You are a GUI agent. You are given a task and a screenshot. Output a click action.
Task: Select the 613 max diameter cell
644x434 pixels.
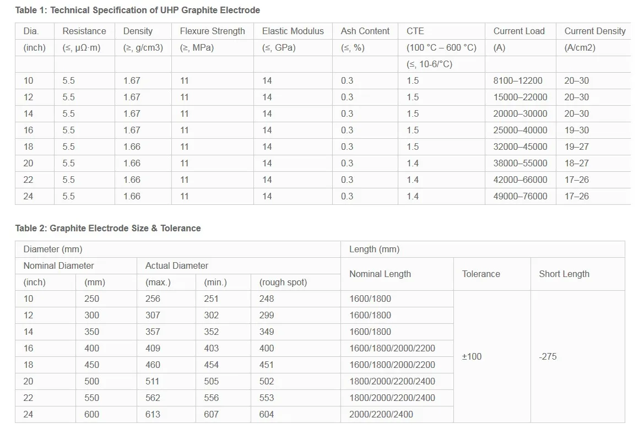pos(153,414)
